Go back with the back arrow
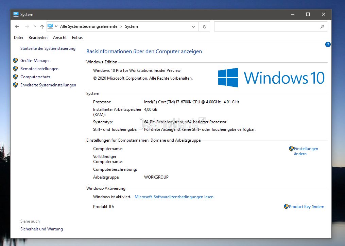Screen dimensions: 345x246 pos(17,26)
